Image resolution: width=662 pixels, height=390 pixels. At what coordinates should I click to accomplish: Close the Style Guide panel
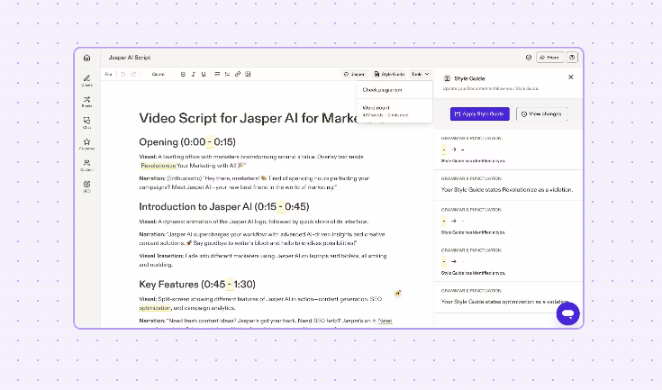(571, 77)
